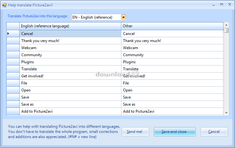
Task: Select 'Thank you very much!' in English column
Action: 70,41
